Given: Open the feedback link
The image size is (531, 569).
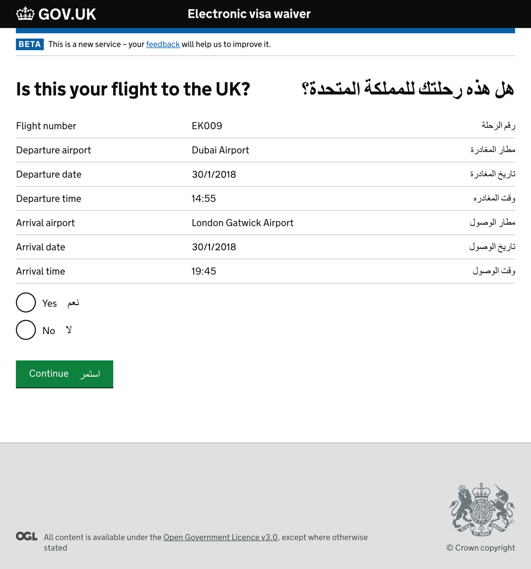Looking at the screenshot, I should 163,44.
